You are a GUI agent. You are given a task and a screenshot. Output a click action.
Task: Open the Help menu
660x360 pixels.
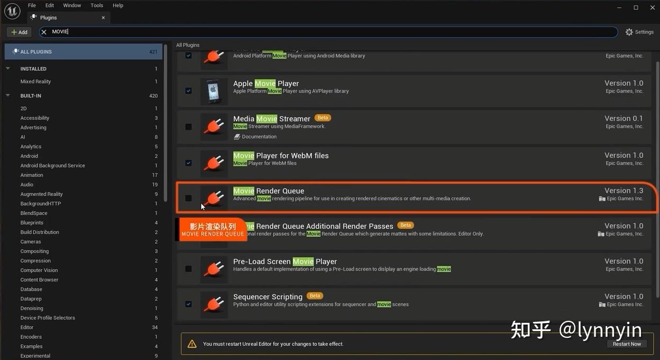point(118,5)
